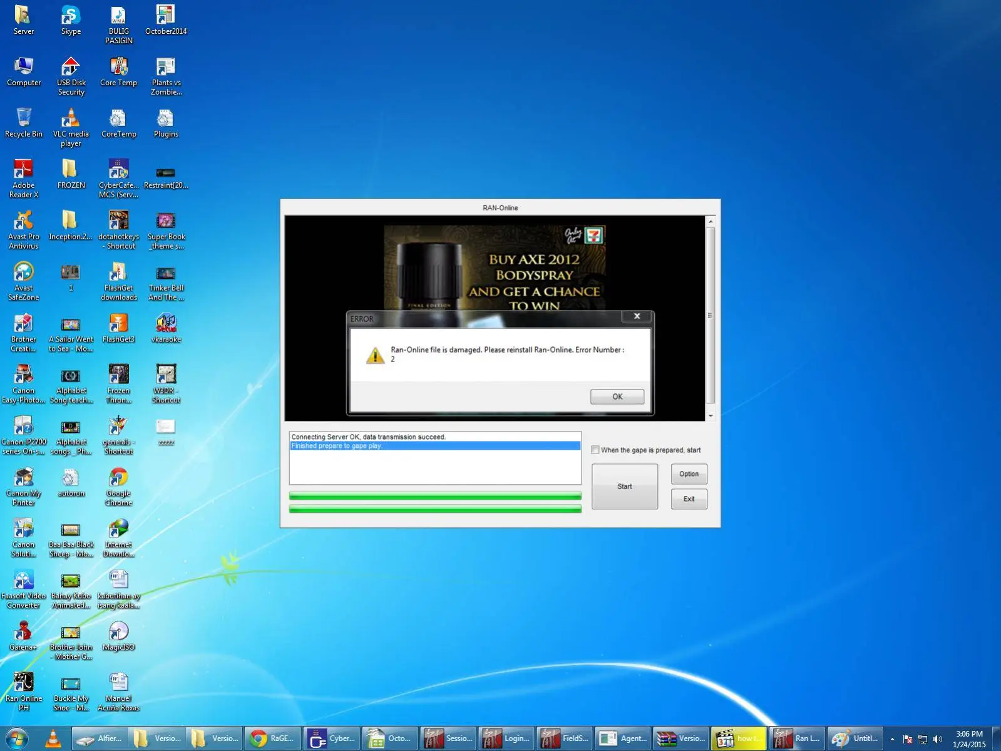
Task: Click the volume speaker tray icon
Action: [938, 739]
